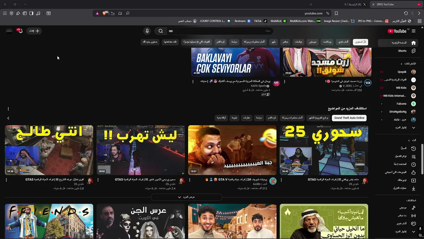Open the Falcons subscription channel
424x239 pixels.
[x=397, y=104]
